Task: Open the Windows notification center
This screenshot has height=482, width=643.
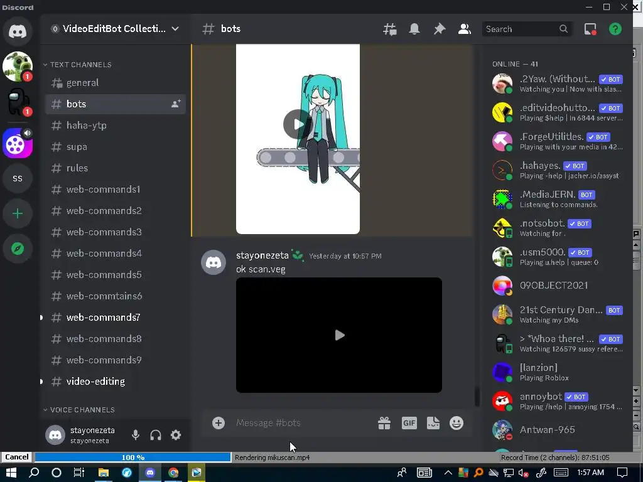Action: (x=622, y=473)
